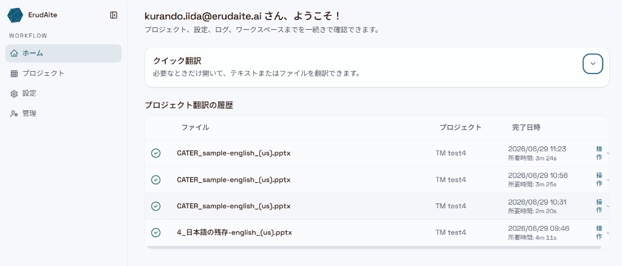The image size is (622, 266).
Task: Click the duration 所要時間: 2m 20s
Action: tap(532, 211)
